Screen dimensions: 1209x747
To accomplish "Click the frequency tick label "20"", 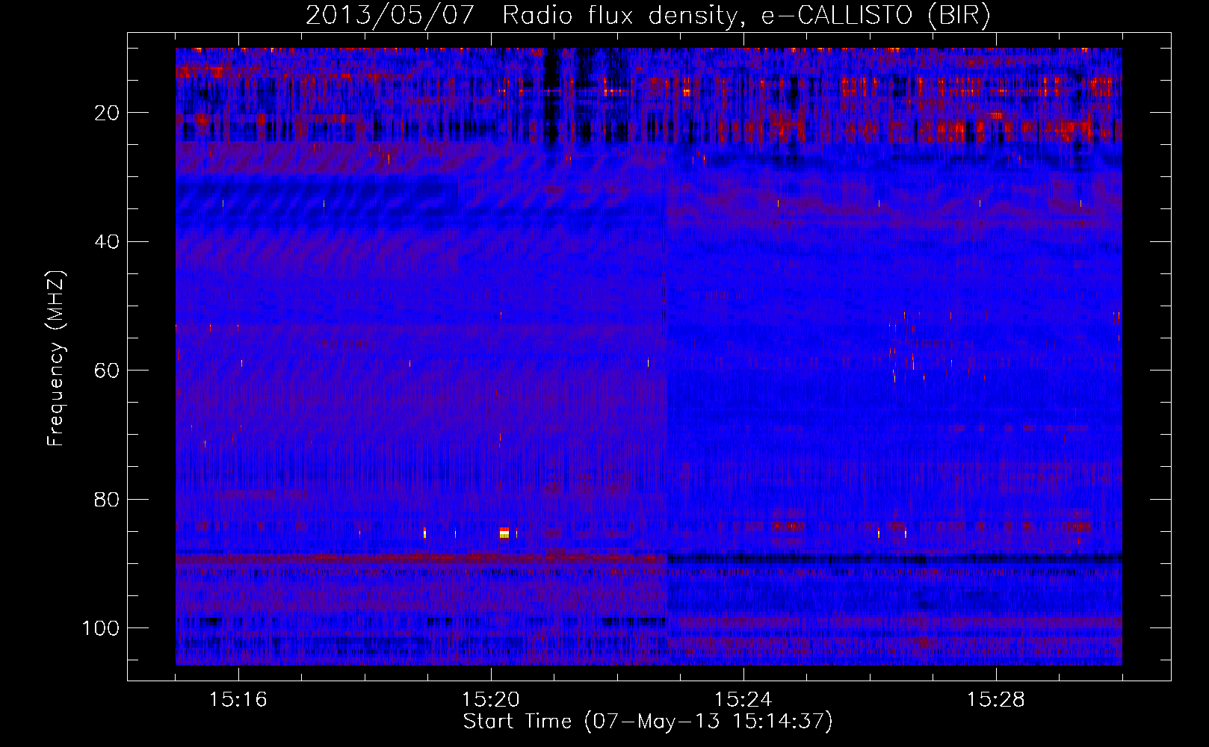I will click(x=108, y=113).
